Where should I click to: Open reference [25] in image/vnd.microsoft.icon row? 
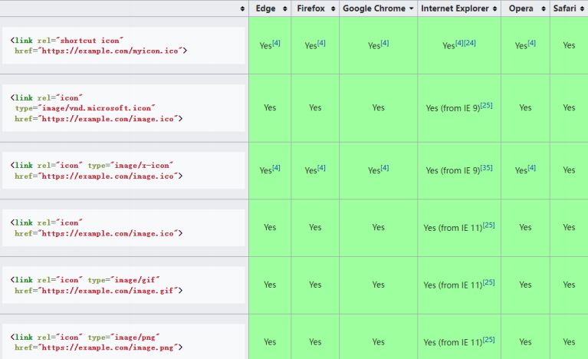pyautogui.click(x=486, y=105)
